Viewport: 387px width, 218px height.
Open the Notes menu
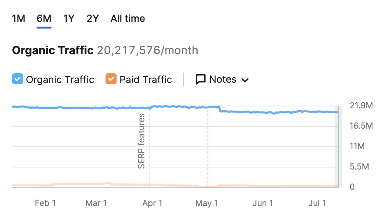pyautogui.click(x=222, y=80)
